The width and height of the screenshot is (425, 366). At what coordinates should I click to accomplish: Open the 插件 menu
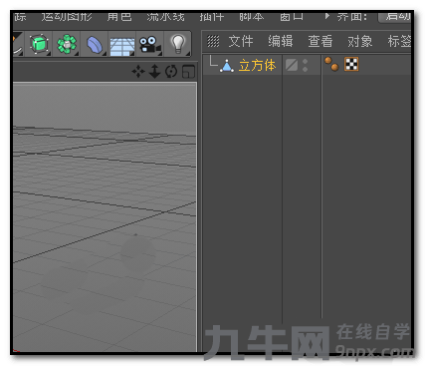(212, 16)
